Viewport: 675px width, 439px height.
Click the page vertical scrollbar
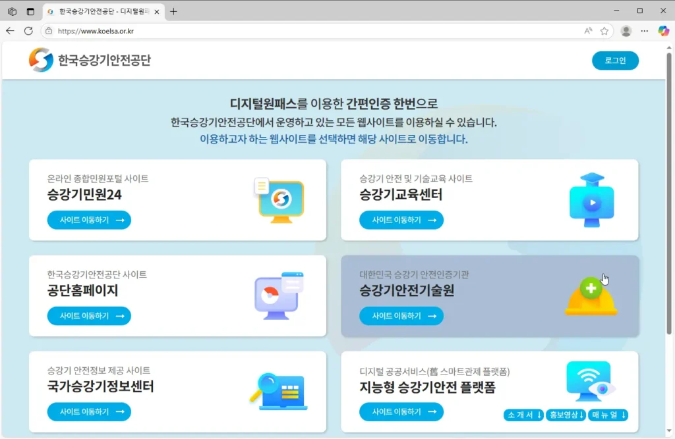668,194
